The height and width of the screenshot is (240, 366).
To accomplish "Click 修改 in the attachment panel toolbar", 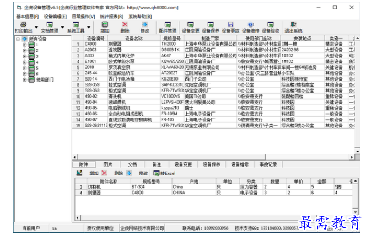I will pos(143,173).
